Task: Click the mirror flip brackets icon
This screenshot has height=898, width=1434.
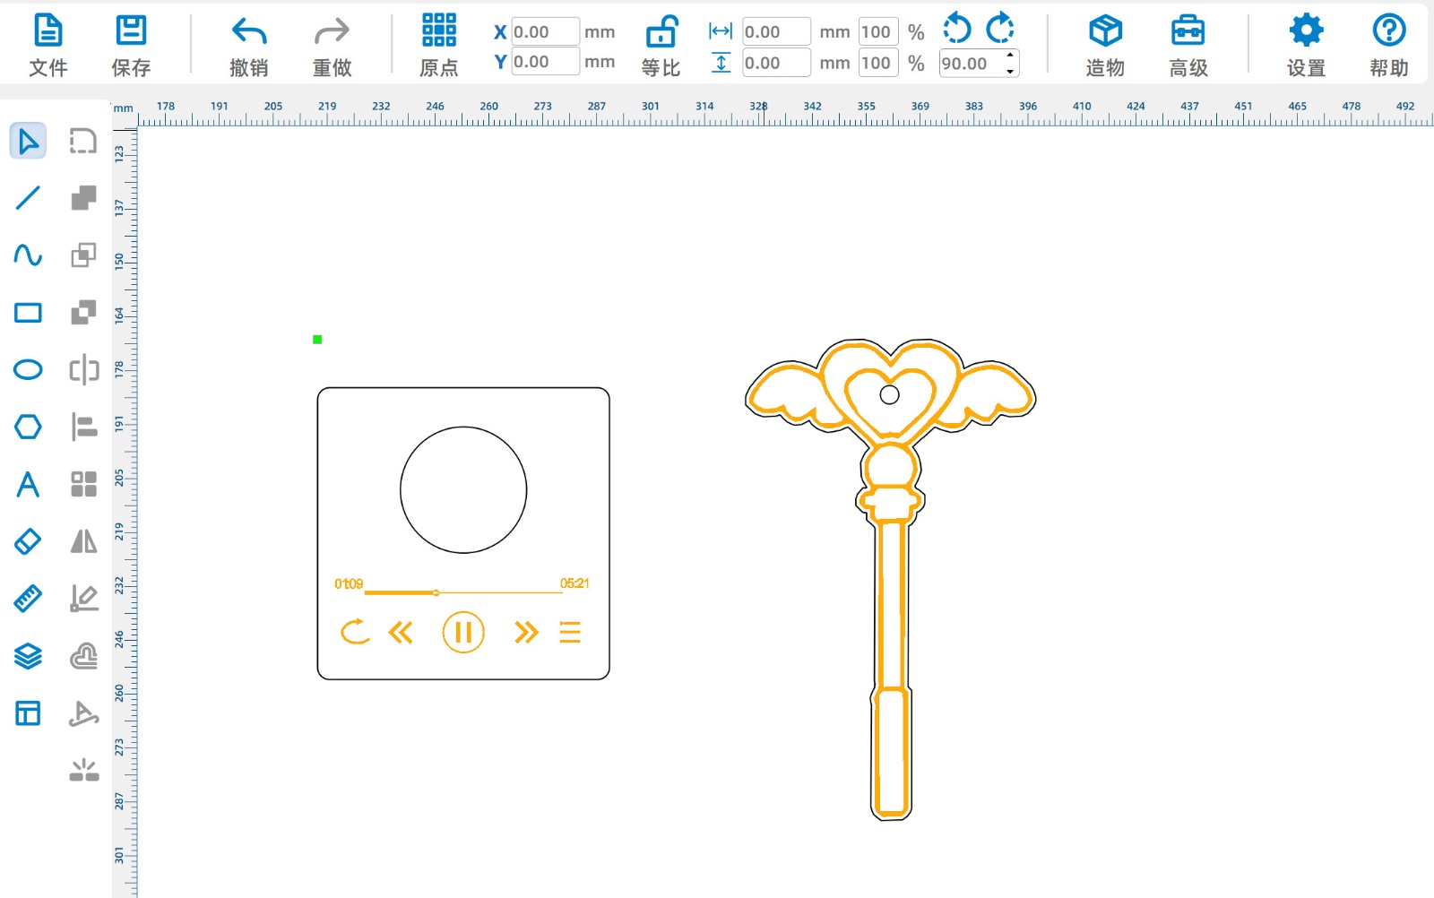Action: tap(83, 369)
